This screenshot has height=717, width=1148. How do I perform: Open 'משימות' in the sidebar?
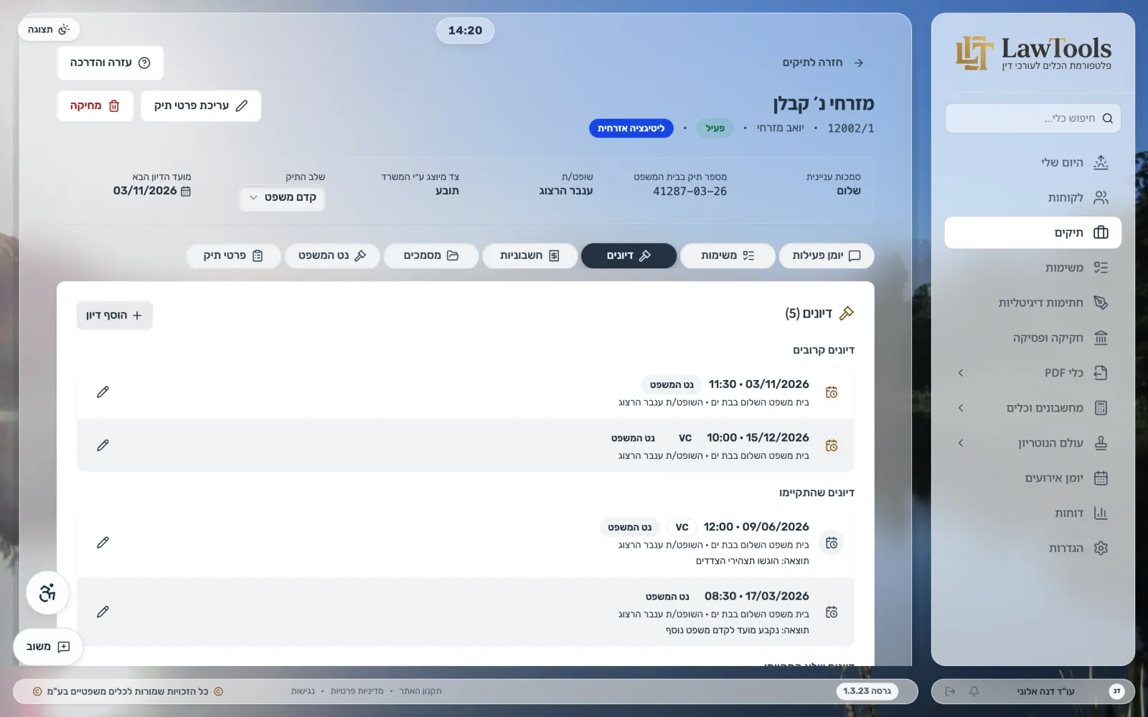pyautogui.click(x=1033, y=267)
